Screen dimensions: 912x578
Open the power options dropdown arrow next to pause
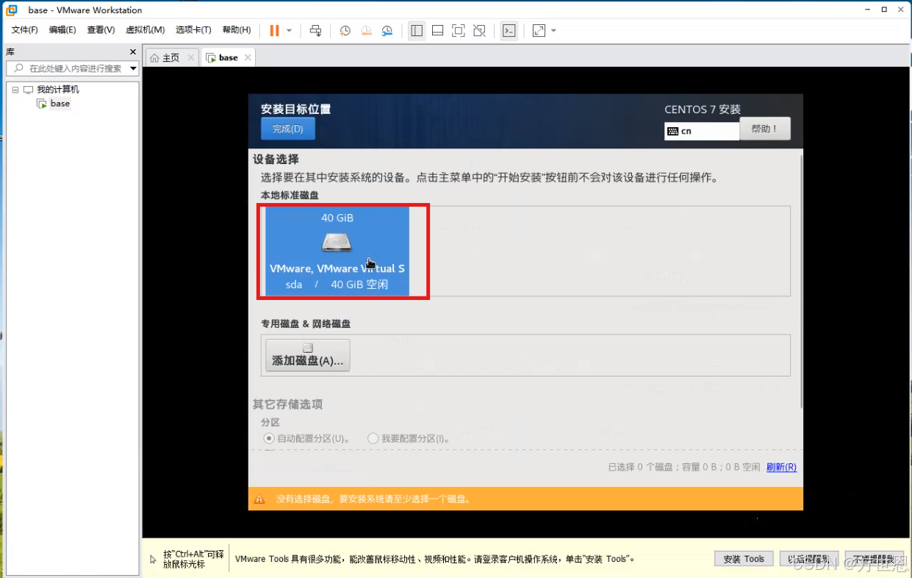pos(290,31)
